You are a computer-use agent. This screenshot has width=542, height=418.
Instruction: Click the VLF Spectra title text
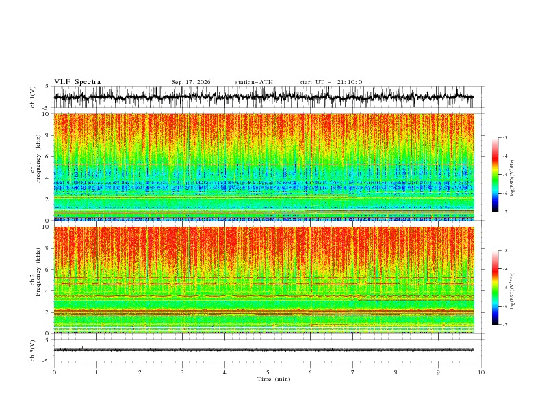pos(77,82)
